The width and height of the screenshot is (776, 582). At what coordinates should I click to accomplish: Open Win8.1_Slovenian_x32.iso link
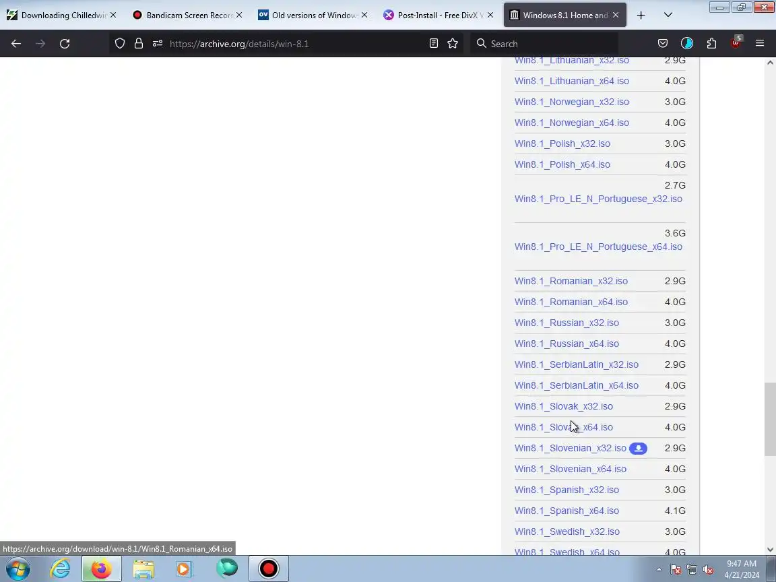tap(570, 449)
